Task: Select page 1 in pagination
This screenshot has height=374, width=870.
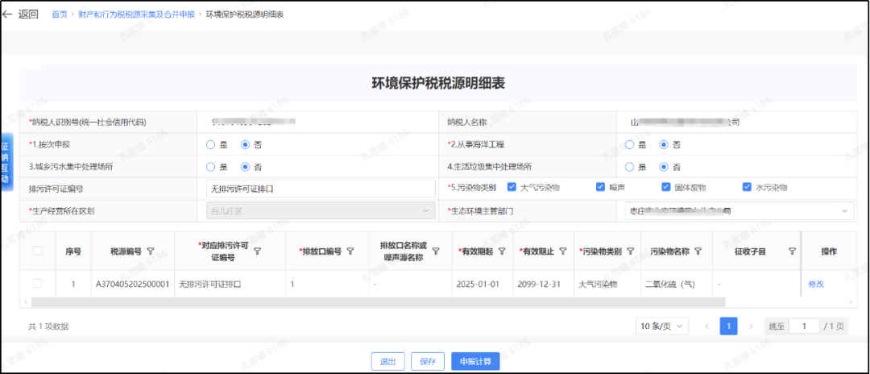Action: pyautogui.click(x=728, y=326)
